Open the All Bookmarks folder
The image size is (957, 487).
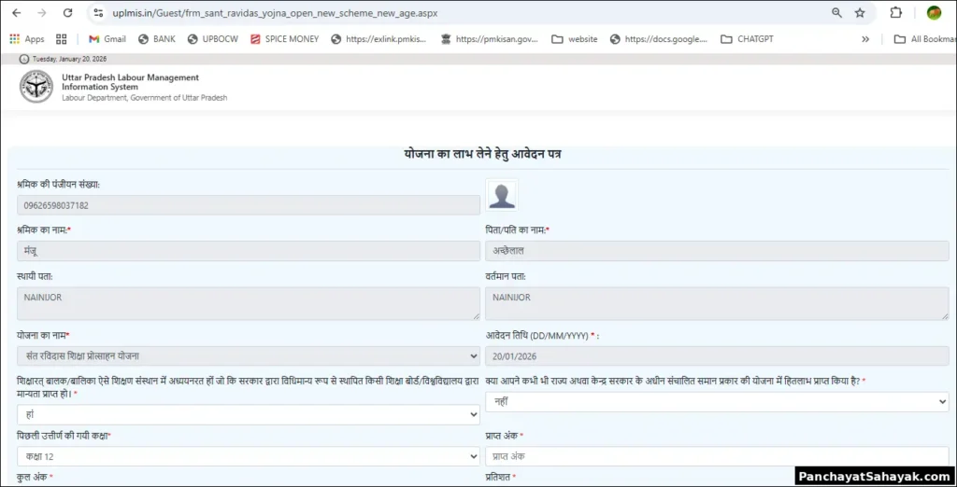924,39
